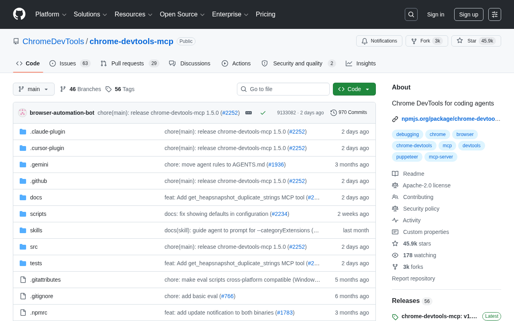Click the book icon next to Readme
This screenshot has width=514, height=321.
coord(395,174)
